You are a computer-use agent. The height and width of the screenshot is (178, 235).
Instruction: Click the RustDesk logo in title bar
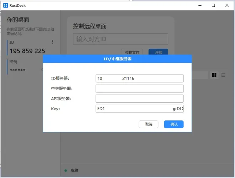point(5,5)
